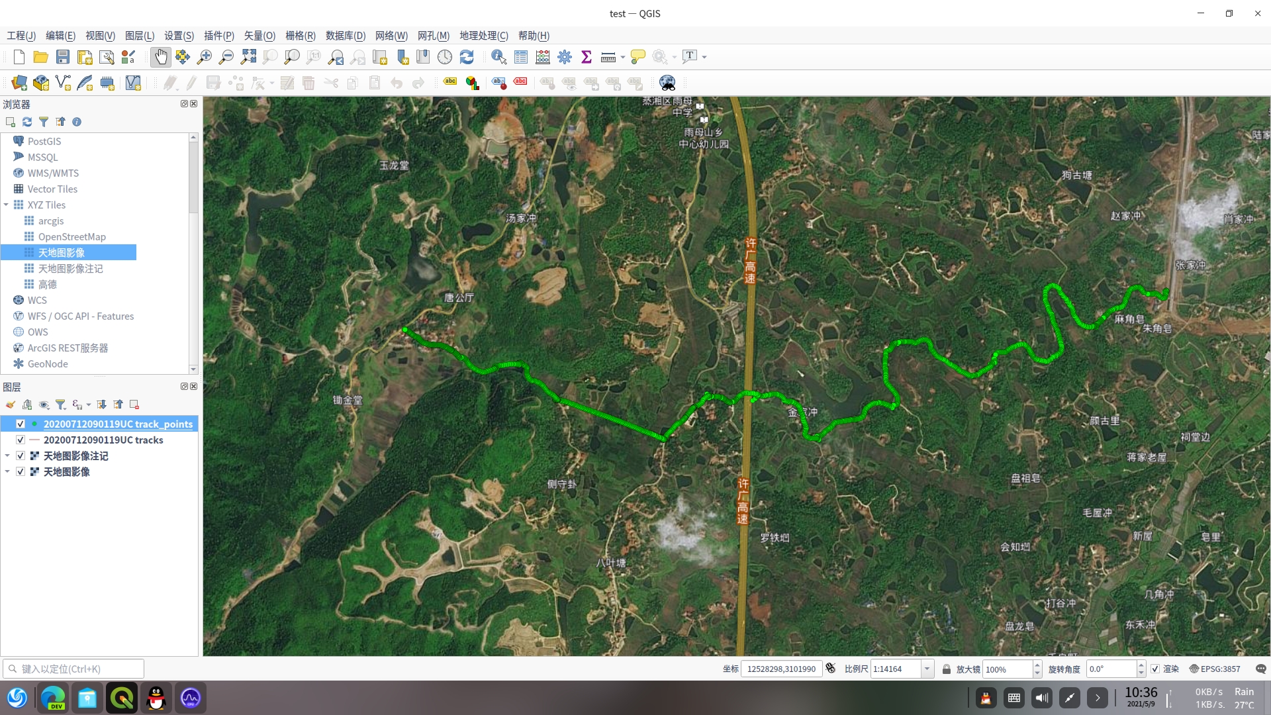Select the Pan Map hand tool
Screen dimensions: 1271x715
point(160,57)
